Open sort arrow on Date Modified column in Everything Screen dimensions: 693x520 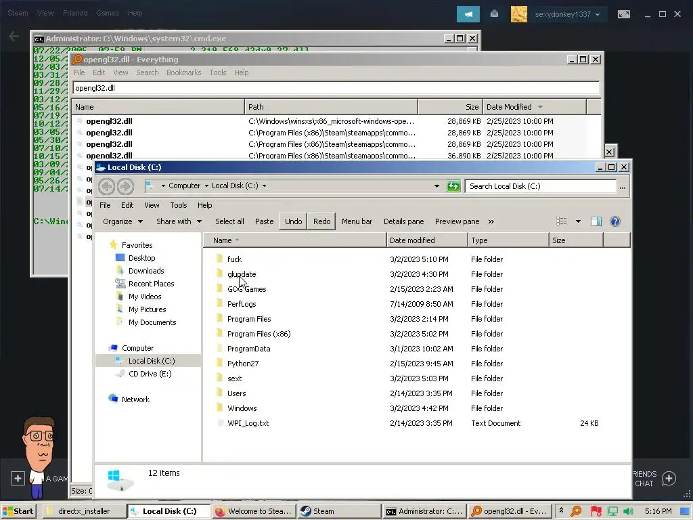(540, 107)
